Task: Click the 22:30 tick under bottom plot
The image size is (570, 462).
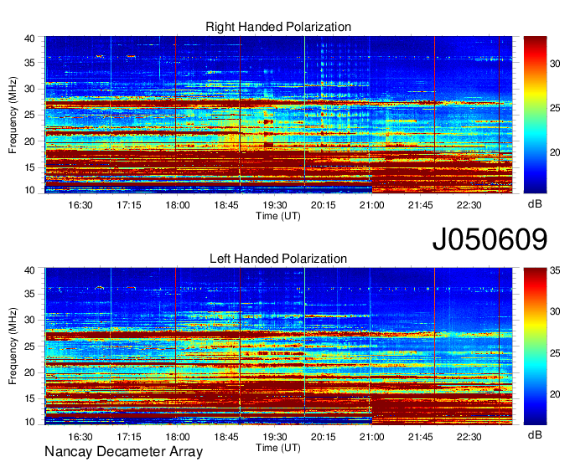Action: pos(469,437)
